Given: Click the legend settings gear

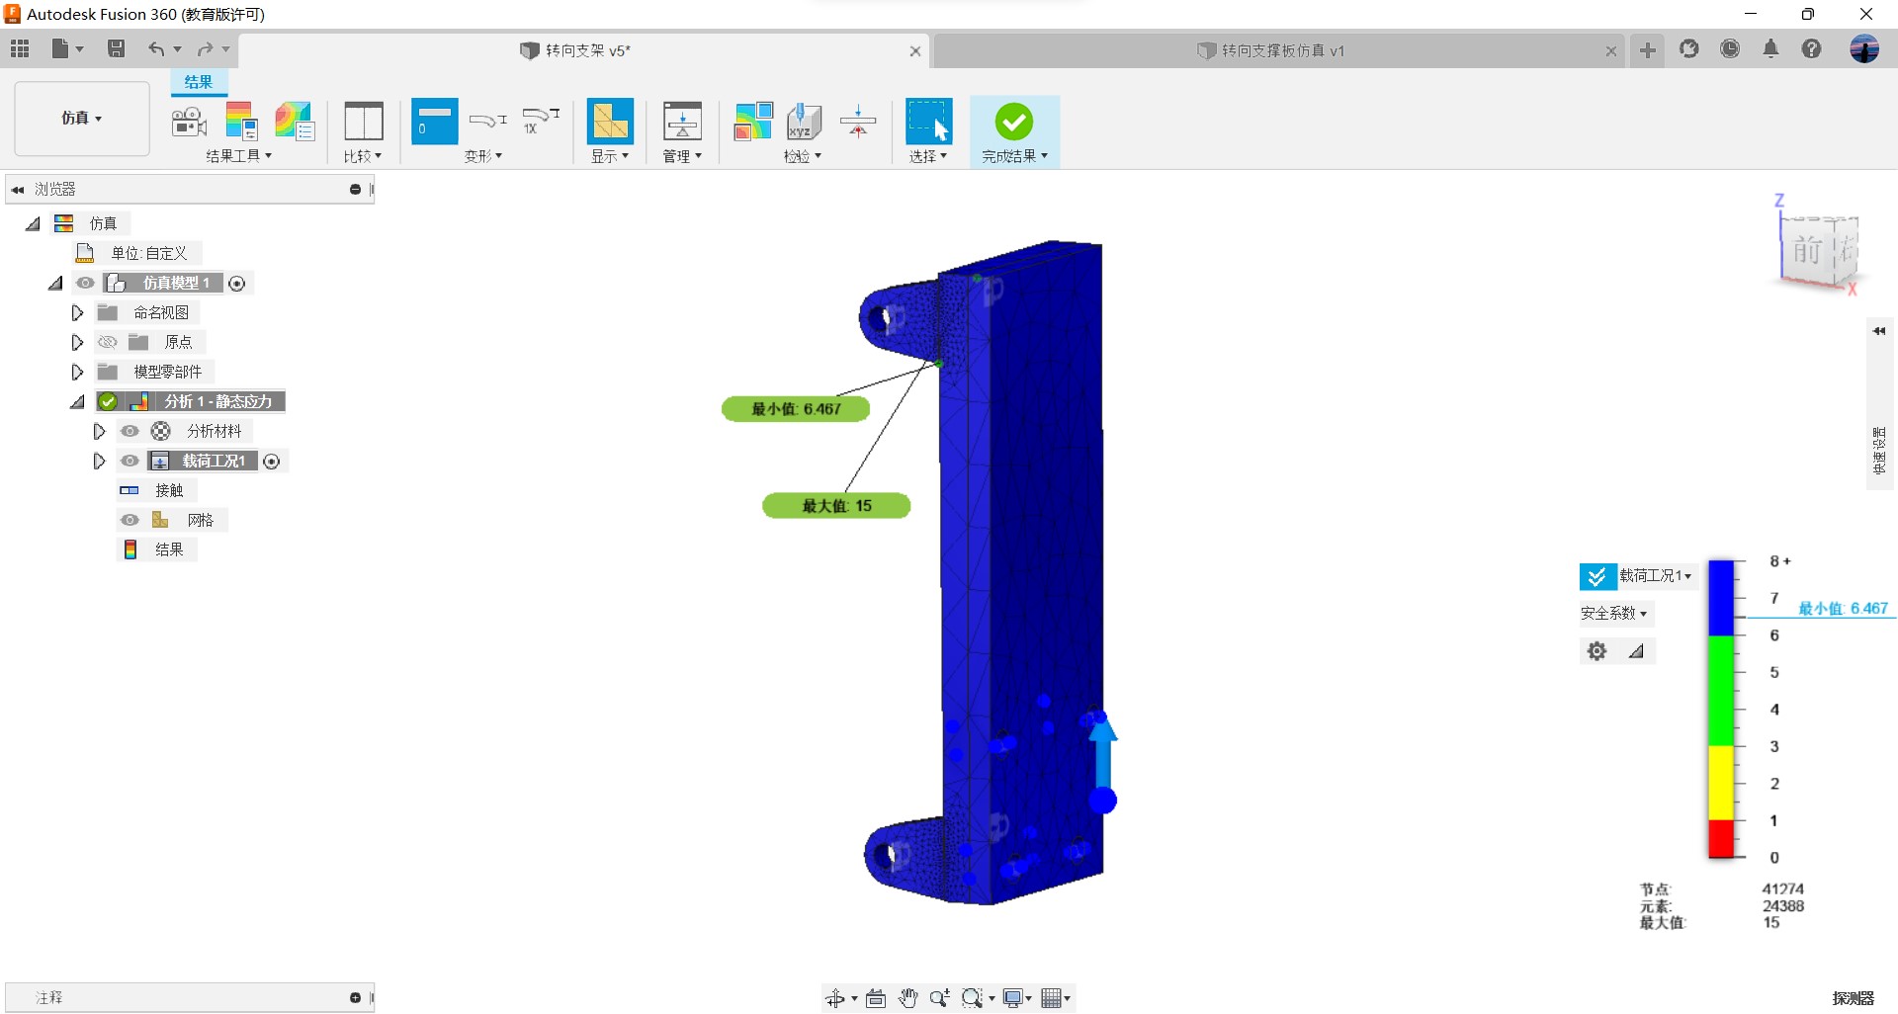Looking at the screenshot, I should [1596, 650].
